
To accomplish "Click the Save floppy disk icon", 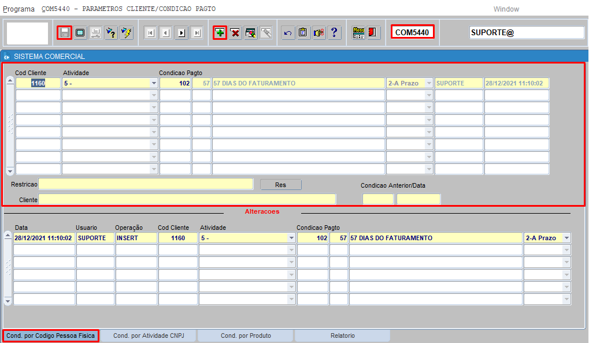I will tap(64, 33).
